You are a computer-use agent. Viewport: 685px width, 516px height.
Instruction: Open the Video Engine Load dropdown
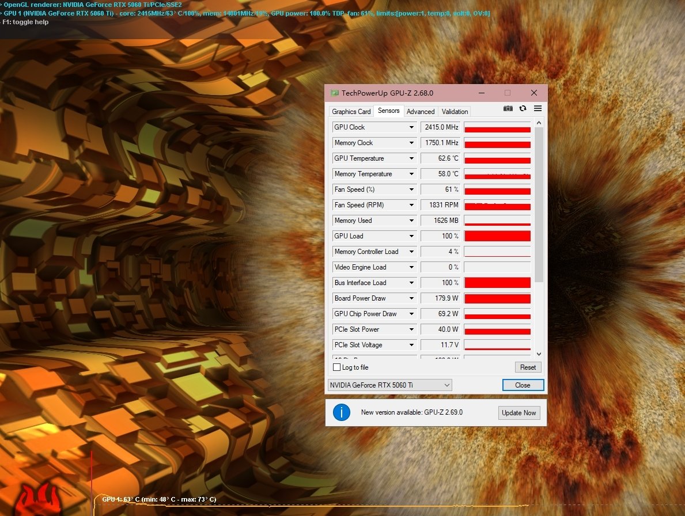click(411, 267)
